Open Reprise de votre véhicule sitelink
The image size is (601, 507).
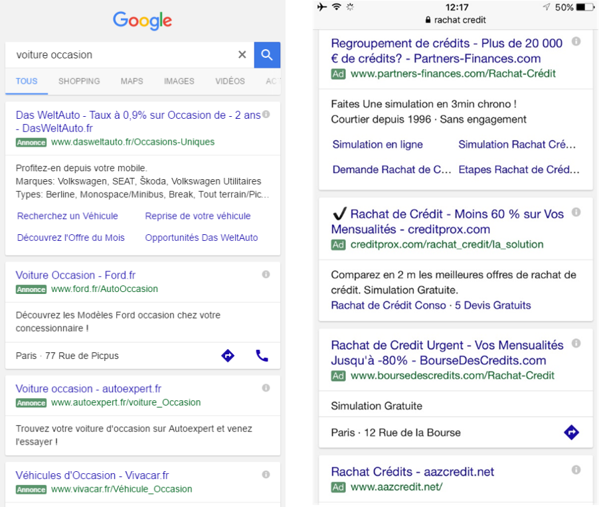[x=198, y=216]
